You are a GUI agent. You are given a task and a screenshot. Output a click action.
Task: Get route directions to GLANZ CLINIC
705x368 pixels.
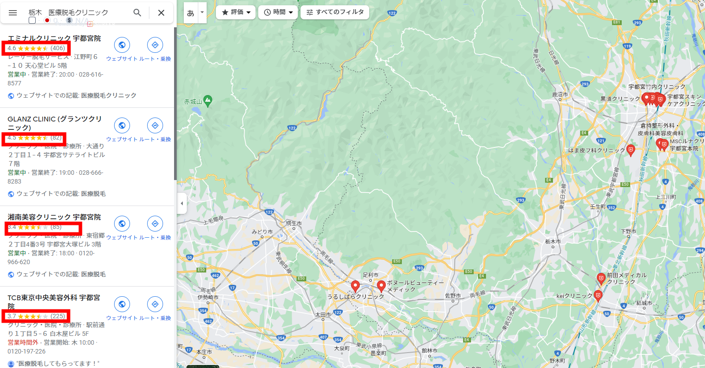point(155,125)
